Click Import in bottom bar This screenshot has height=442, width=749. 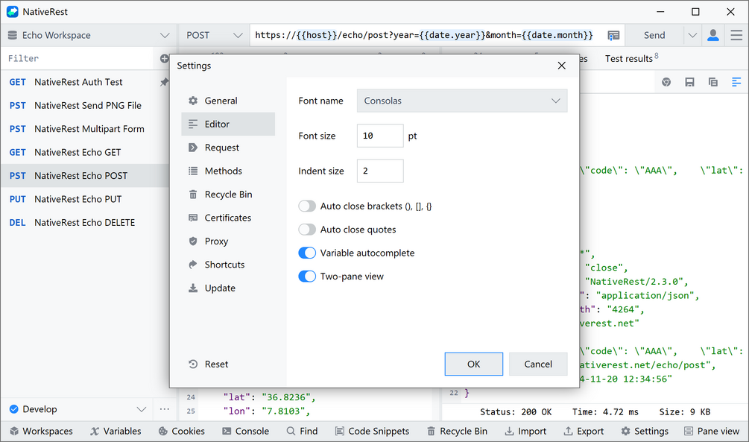[x=525, y=432]
